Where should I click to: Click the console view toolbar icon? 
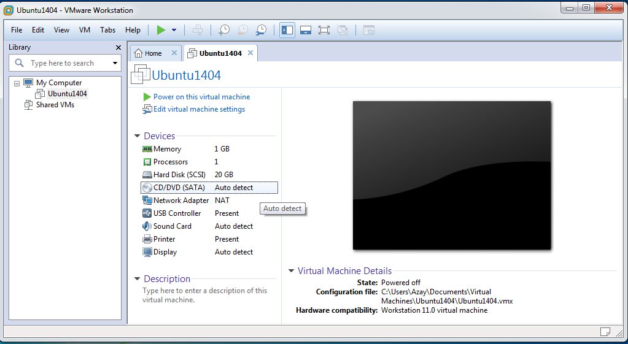[368, 30]
